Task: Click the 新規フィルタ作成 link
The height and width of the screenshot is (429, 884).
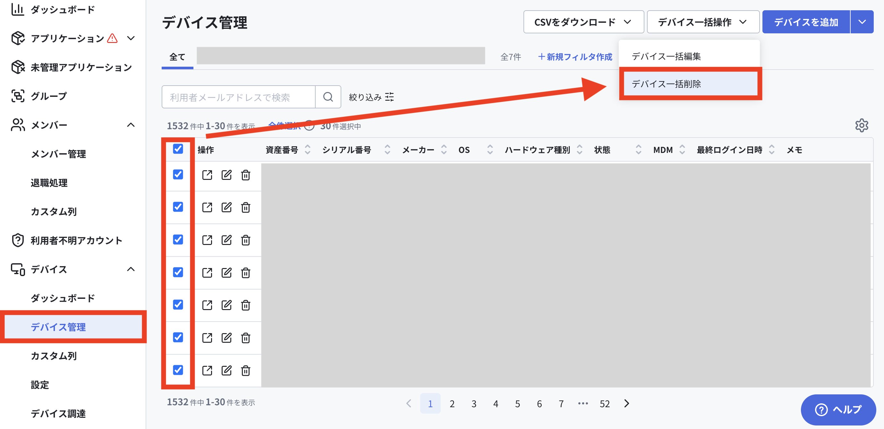Action: (575, 57)
